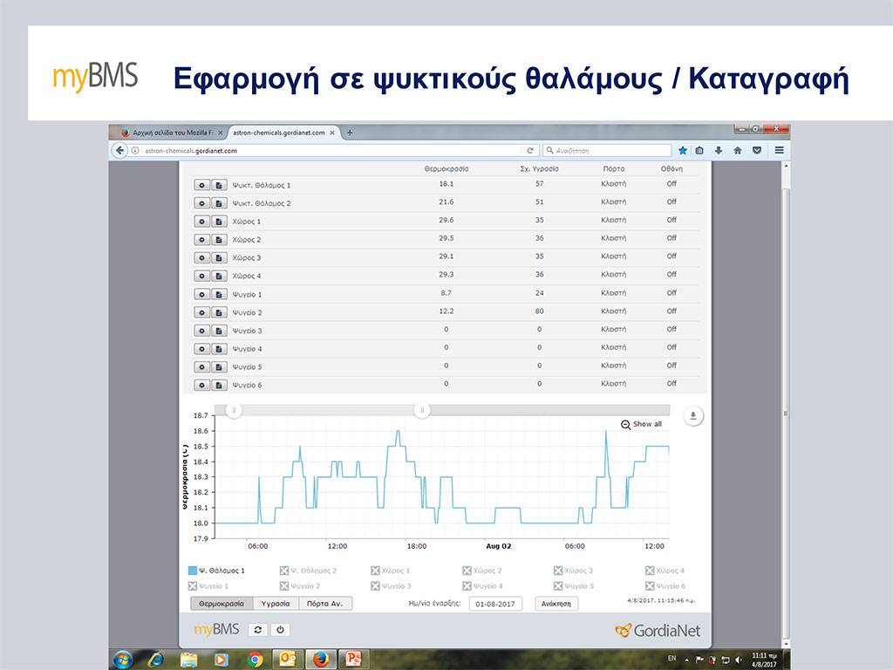Go to Firefox home page icon

click(738, 150)
